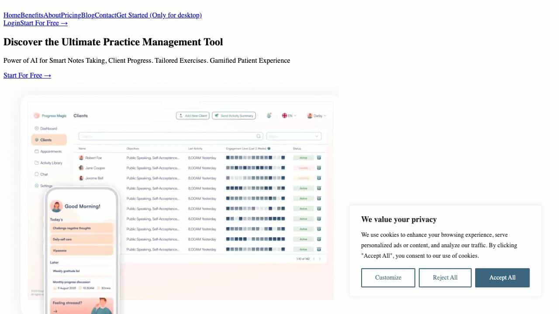Open the Home navigation link
Image resolution: width=559 pixels, height=314 pixels.
pos(12,15)
